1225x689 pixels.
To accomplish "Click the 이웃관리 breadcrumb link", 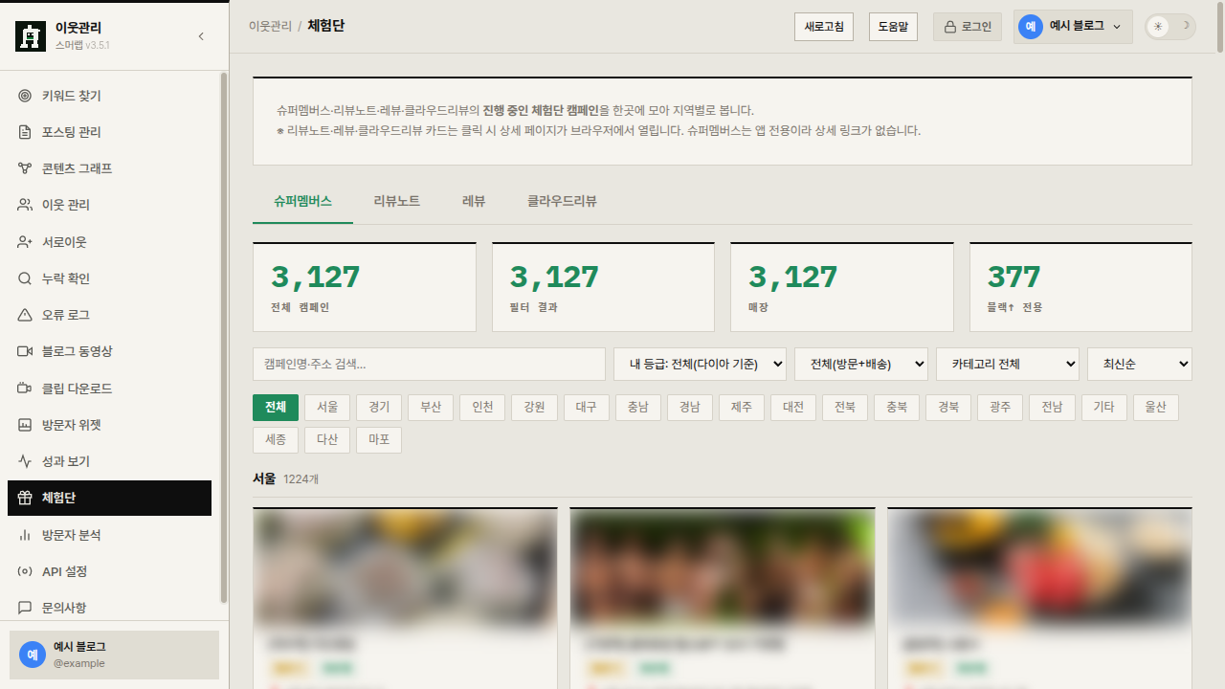I will (x=270, y=27).
